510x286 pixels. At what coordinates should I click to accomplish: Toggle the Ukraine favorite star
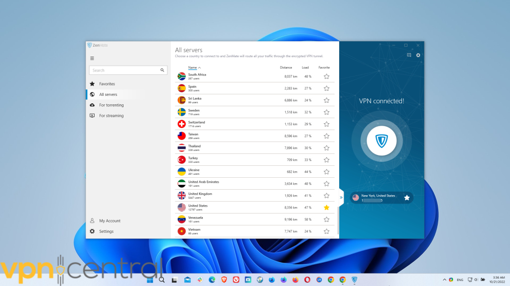pos(327,172)
